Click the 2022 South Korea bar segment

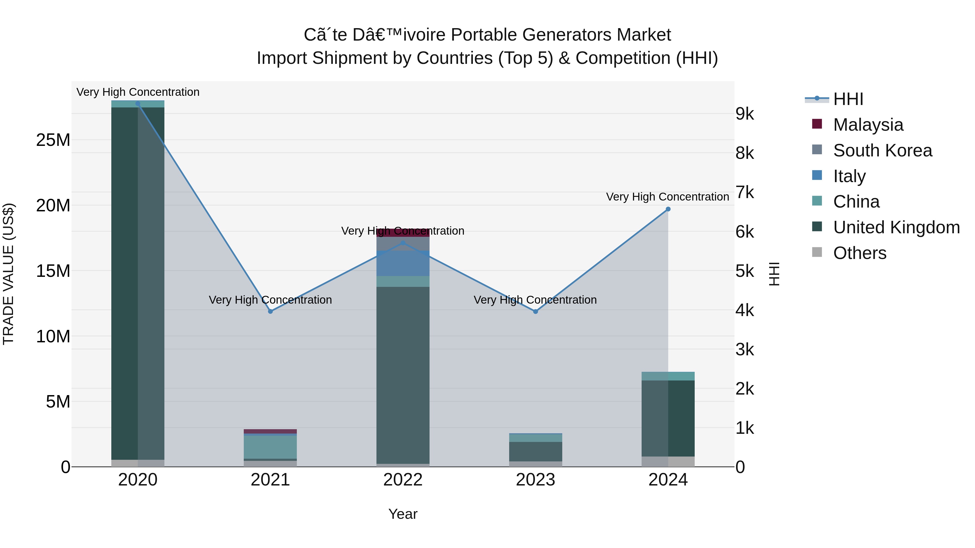403,244
